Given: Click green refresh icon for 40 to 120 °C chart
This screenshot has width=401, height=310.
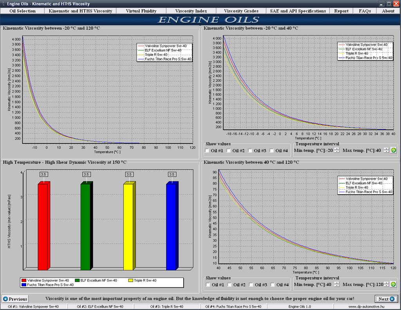Looking at the screenshot, I should coord(393,285).
